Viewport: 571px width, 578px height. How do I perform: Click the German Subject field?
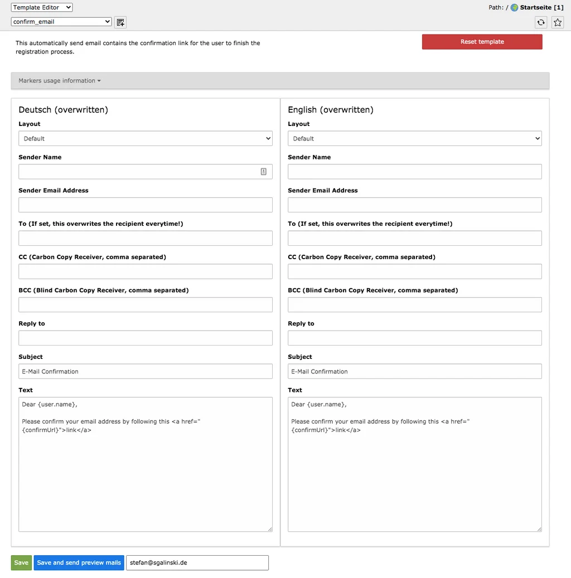click(145, 371)
